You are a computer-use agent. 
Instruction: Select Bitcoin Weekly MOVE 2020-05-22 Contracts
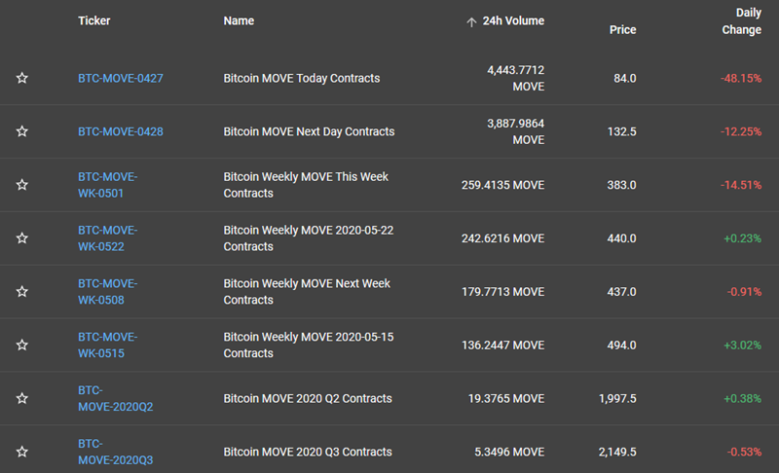[x=309, y=238]
